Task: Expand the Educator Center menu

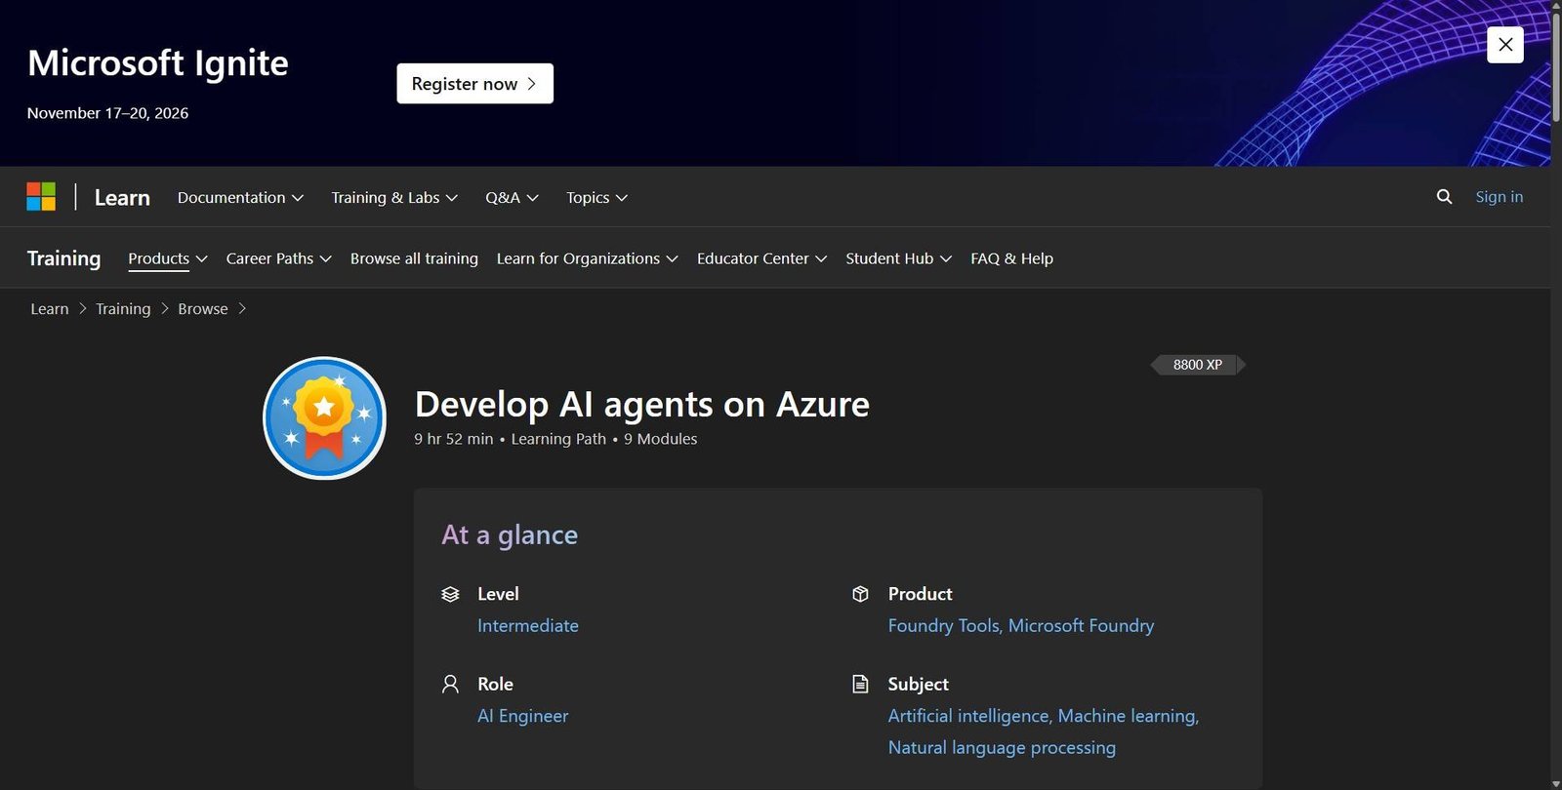Action: [761, 258]
